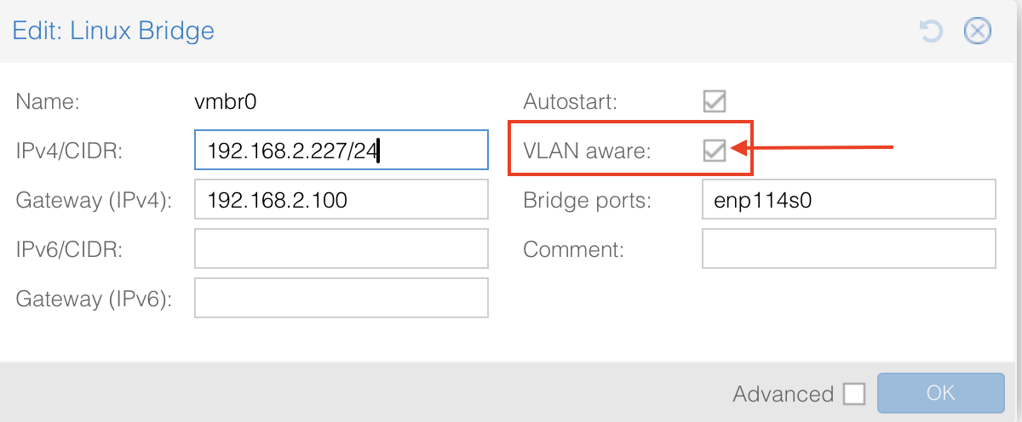Enable the Advanced options checkbox
This screenshot has width=1022, height=422.
(853, 394)
